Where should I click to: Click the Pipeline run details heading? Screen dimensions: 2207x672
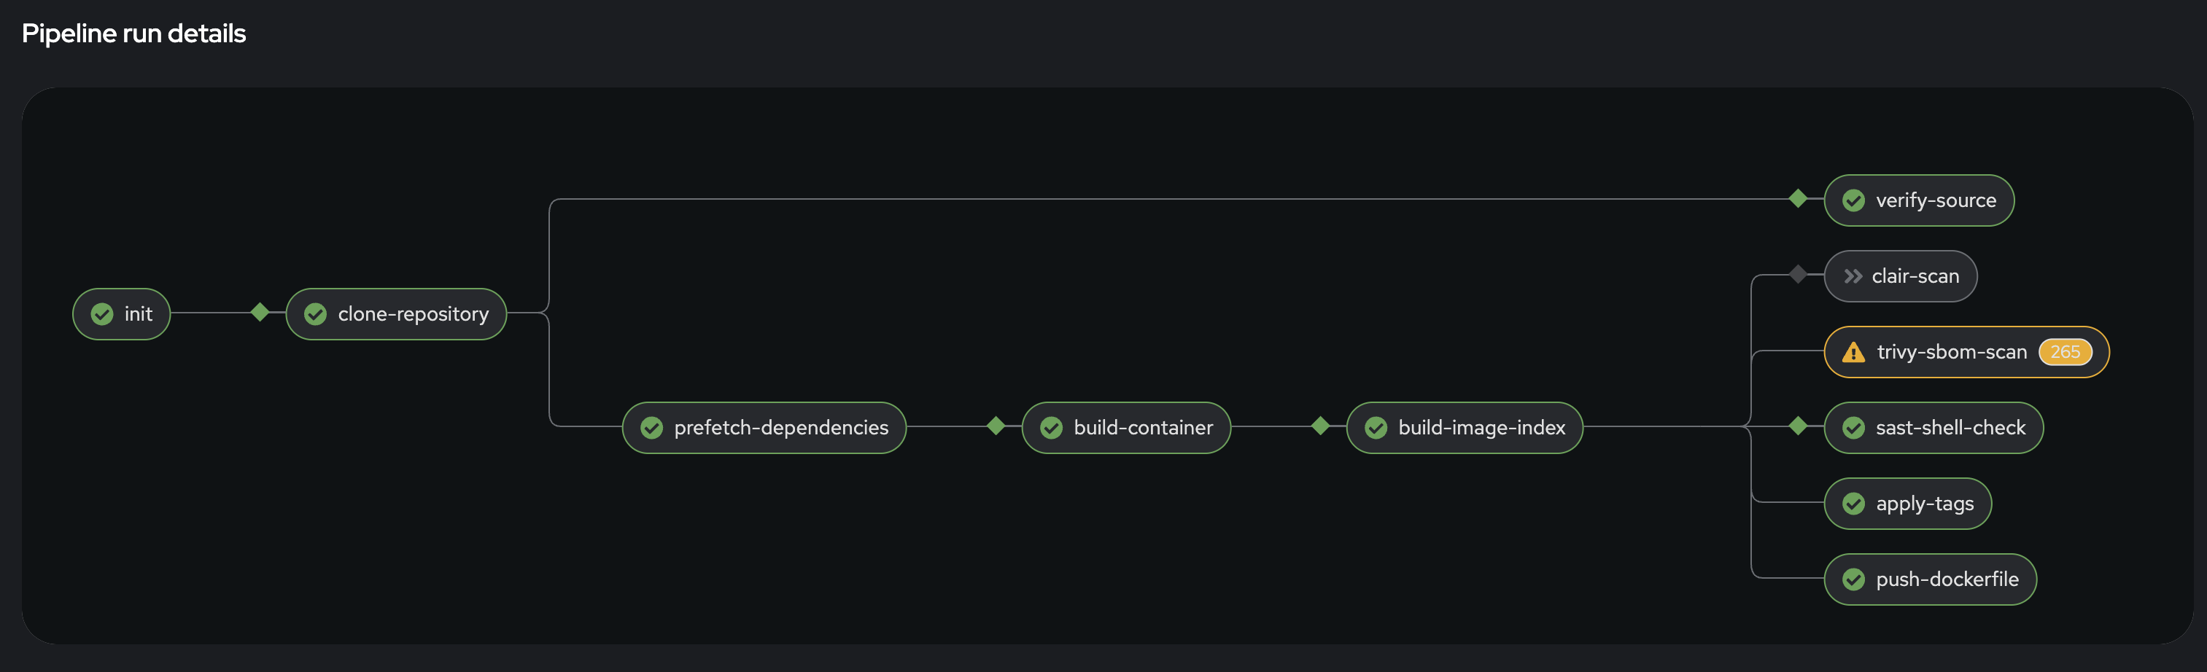pos(133,34)
